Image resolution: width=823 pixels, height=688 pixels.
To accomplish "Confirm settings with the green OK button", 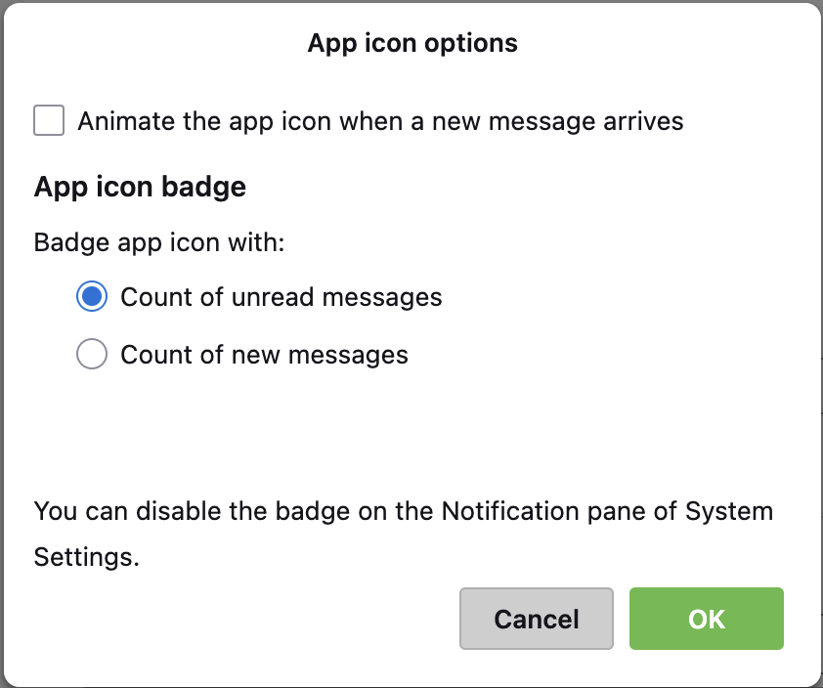I will (706, 619).
